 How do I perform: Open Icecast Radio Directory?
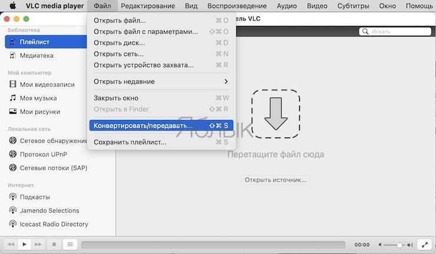click(x=54, y=224)
